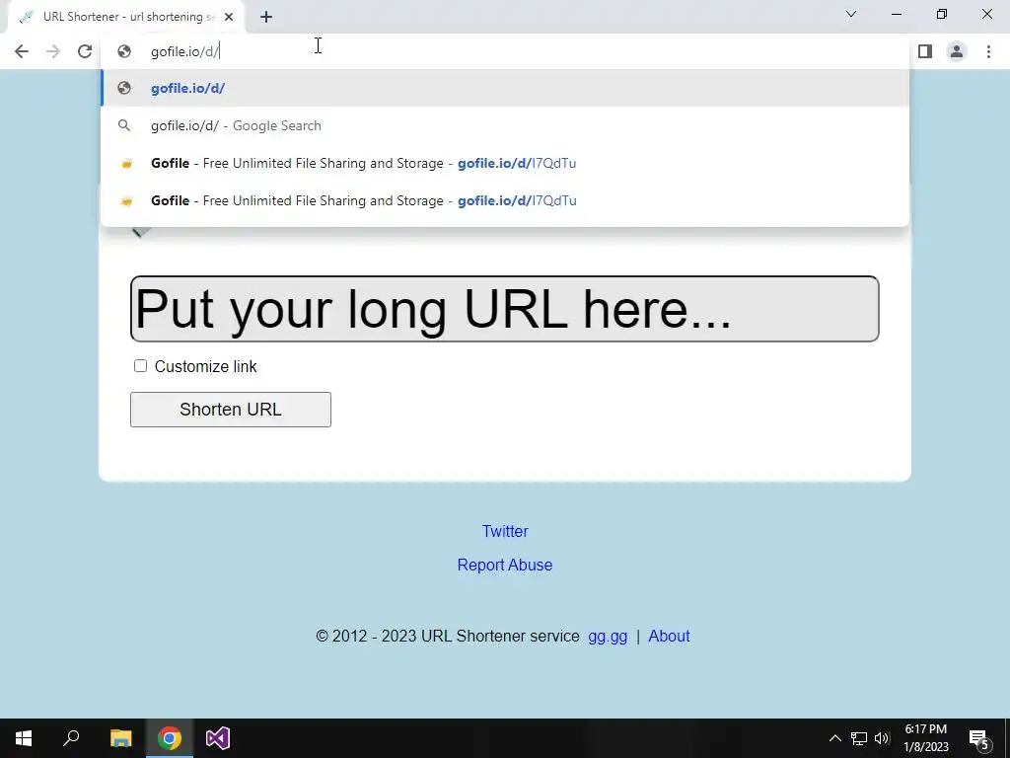The image size is (1010, 758).
Task: Open the About footer link
Action: [x=669, y=637]
